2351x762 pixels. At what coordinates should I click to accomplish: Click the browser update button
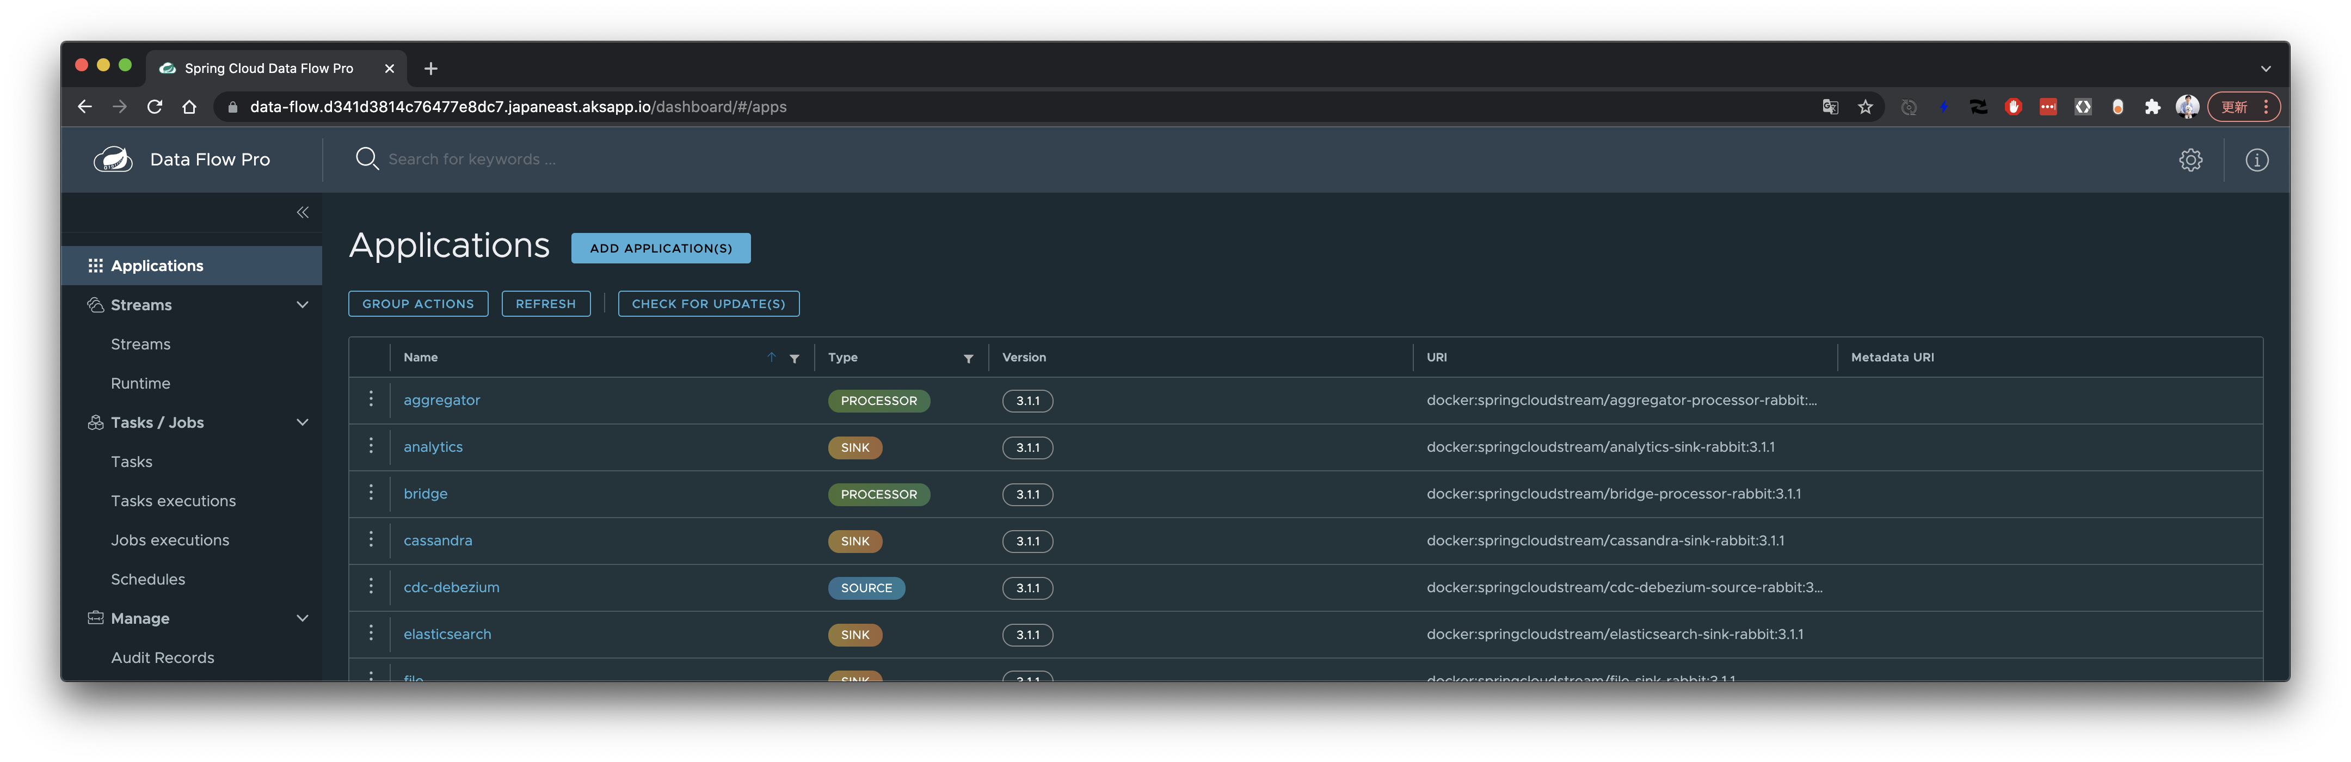pos(2243,107)
